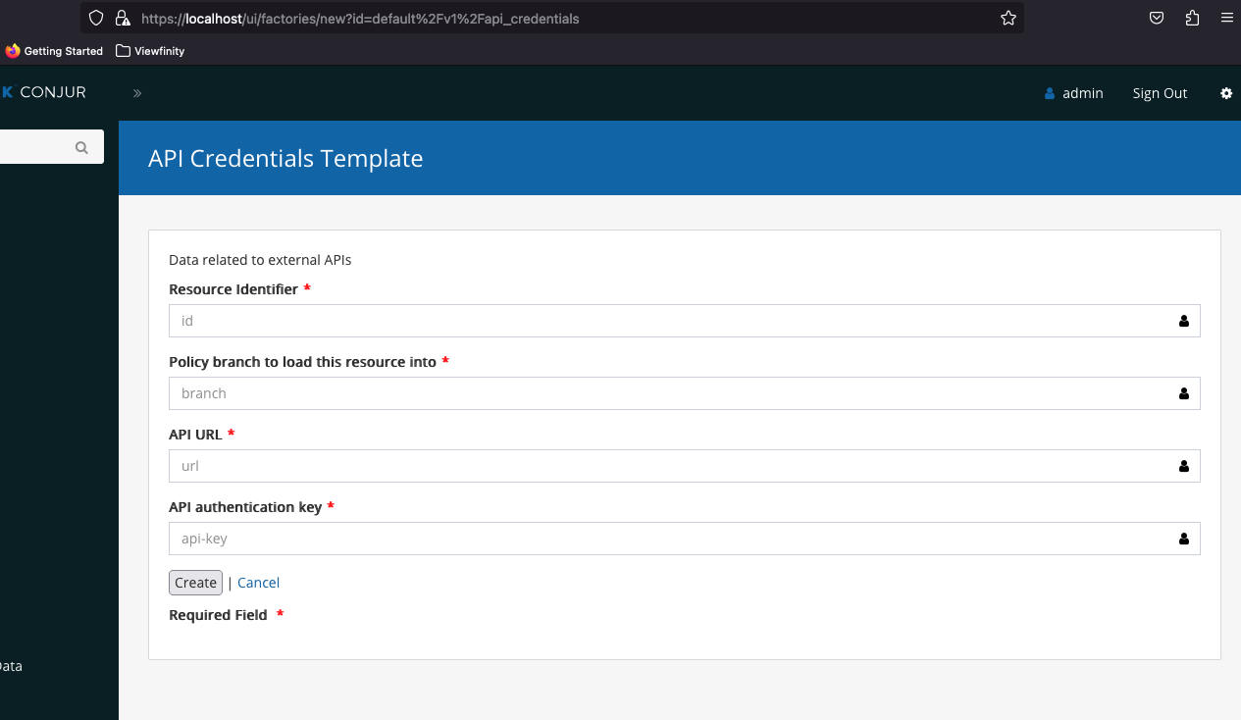Focus the sidebar search box

pos(51,147)
